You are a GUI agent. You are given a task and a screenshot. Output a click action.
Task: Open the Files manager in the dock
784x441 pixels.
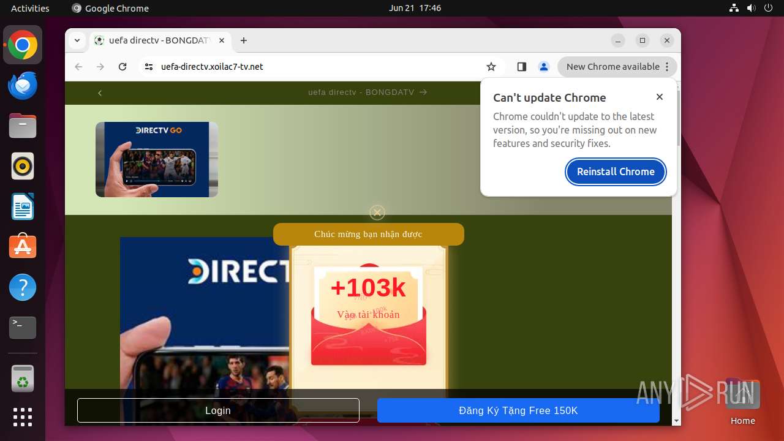click(x=23, y=126)
